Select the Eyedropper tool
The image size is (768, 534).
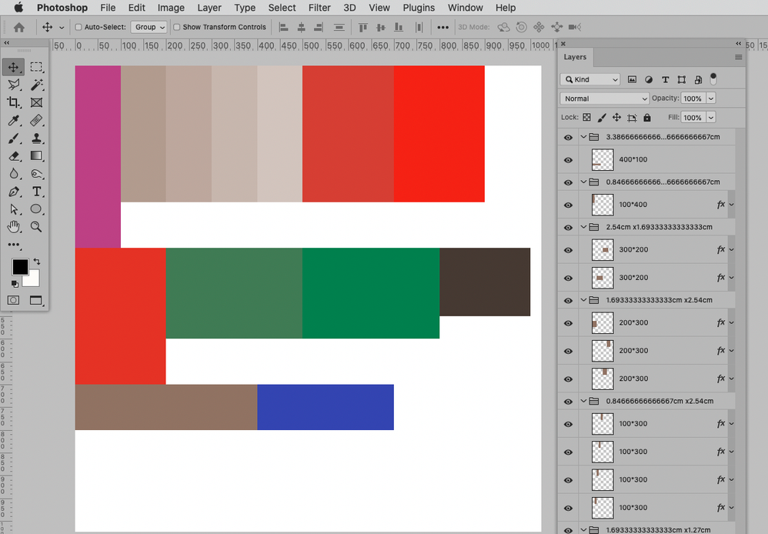click(x=13, y=120)
